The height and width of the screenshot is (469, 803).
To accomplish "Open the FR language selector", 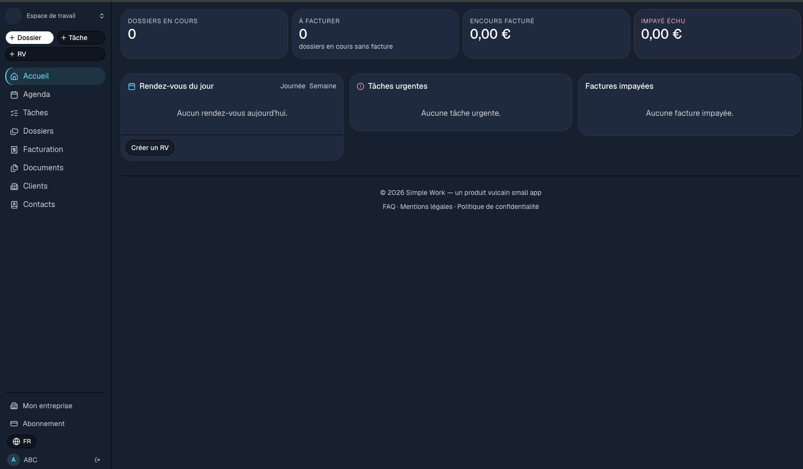I will tap(22, 441).
